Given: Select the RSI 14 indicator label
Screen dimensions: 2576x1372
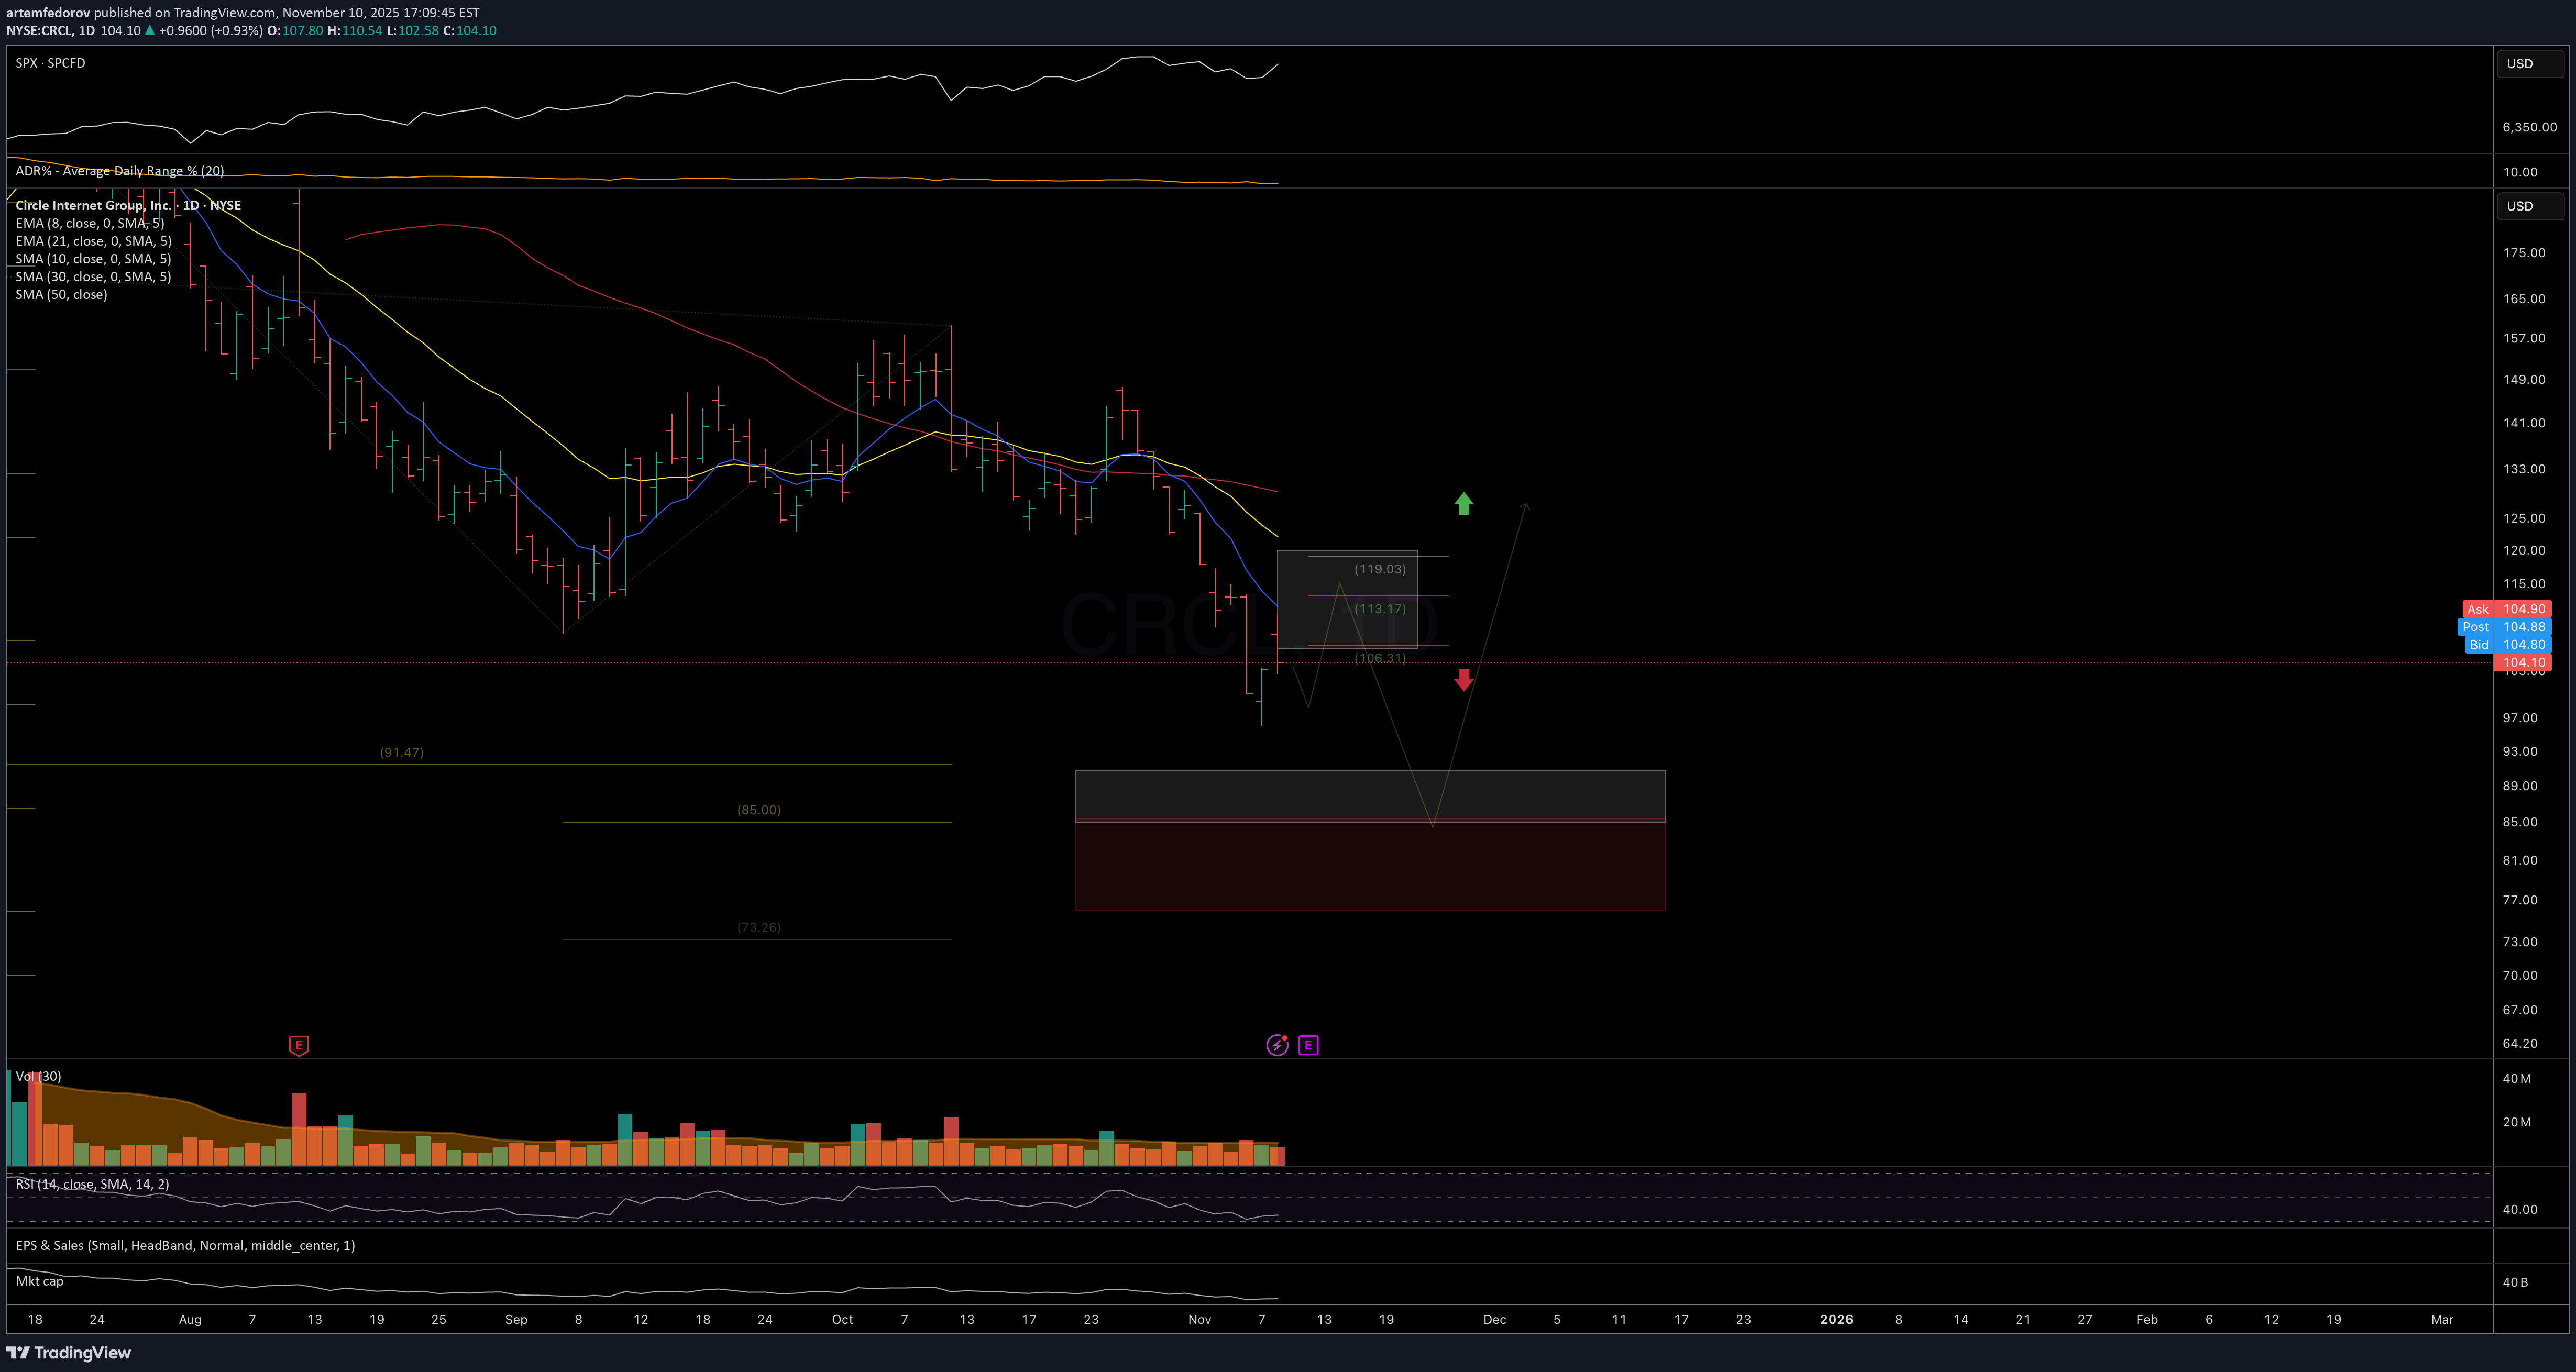Looking at the screenshot, I should tap(92, 1184).
